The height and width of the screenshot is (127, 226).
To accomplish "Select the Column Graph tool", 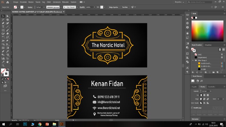I will click(x=3, y=58).
